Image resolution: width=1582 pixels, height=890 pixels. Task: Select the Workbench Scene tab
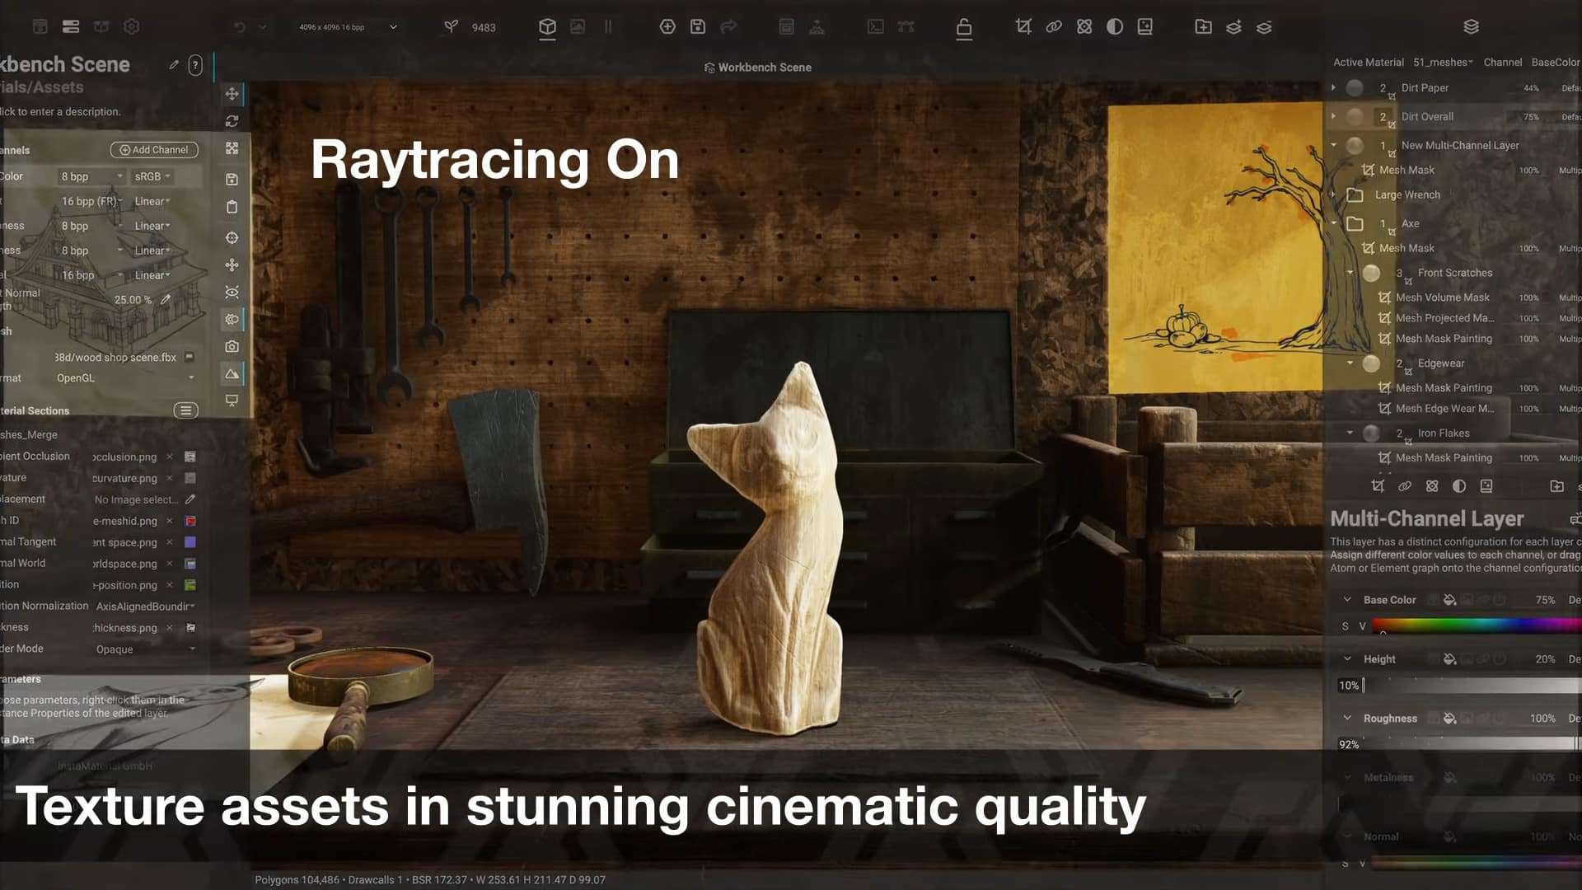(x=756, y=67)
